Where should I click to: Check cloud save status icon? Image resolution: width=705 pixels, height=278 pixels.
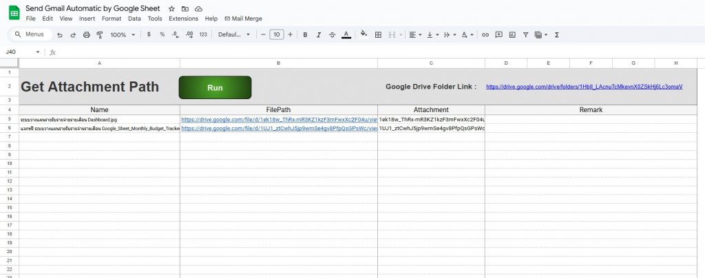(198, 9)
